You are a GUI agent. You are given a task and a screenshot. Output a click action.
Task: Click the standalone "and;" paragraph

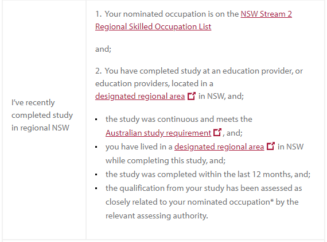coord(103,49)
